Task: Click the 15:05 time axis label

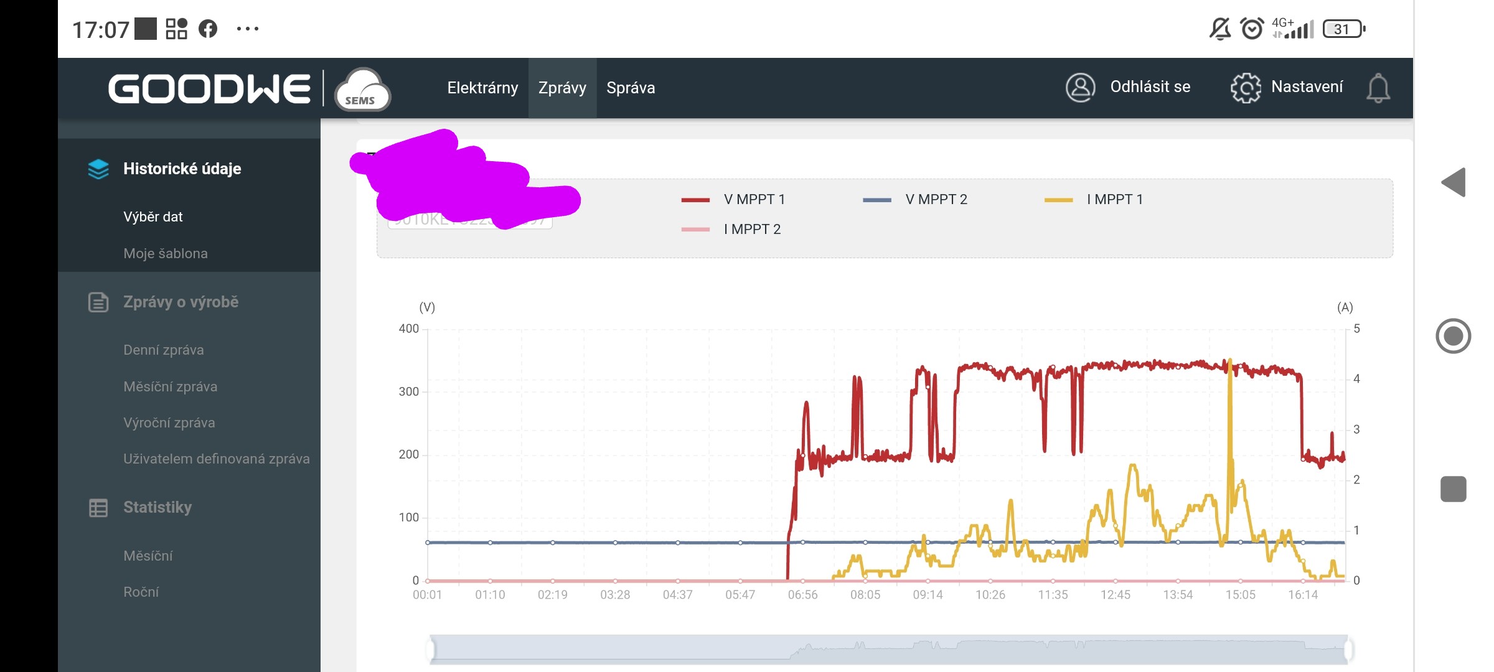Action: [1240, 595]
